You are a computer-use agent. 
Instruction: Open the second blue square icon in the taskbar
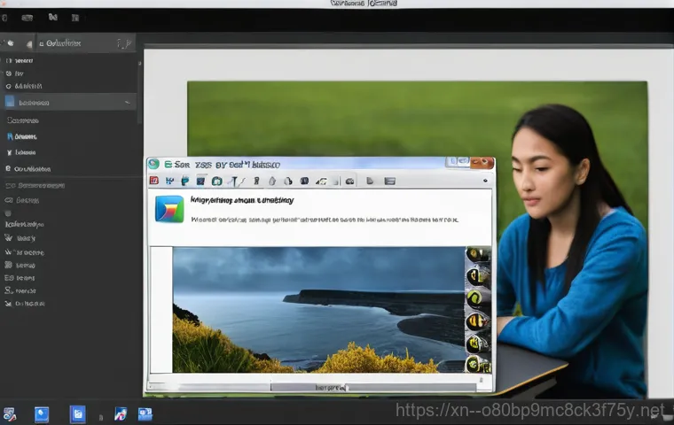77,413
